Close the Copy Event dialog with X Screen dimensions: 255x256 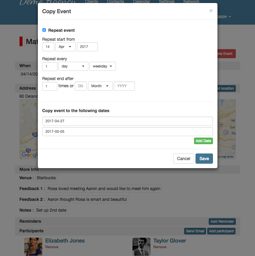[x=211, y=11]
